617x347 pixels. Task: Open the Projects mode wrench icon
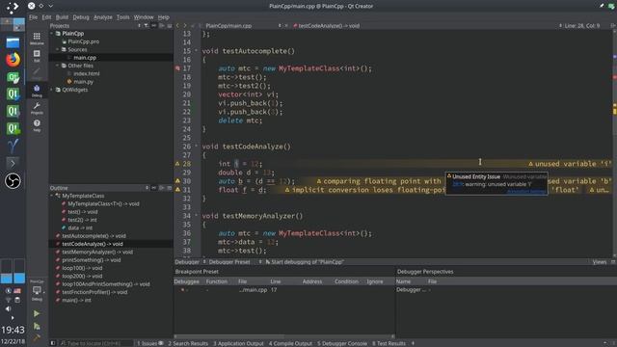click(x=37, y=108)
